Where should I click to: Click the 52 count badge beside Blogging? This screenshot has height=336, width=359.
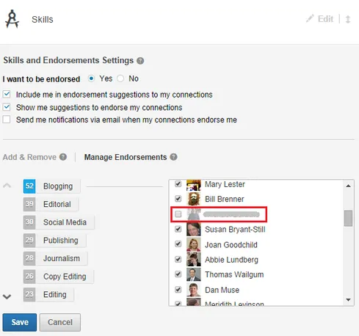pyautogui.click(x=29, y=186)
